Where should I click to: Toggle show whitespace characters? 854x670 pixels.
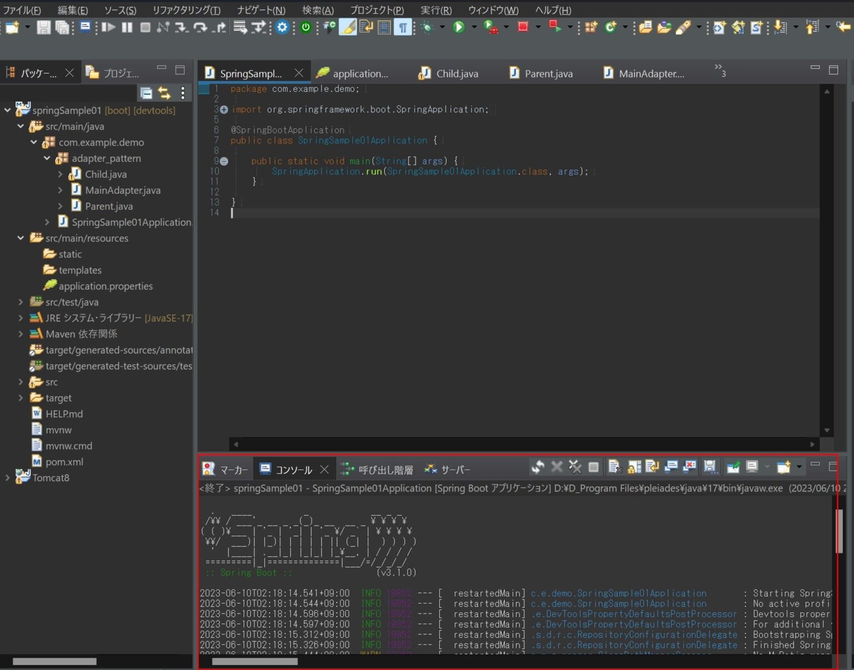click(403, 27)
